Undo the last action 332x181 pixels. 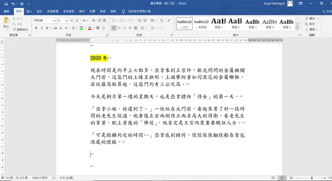(x=13, y=4)
